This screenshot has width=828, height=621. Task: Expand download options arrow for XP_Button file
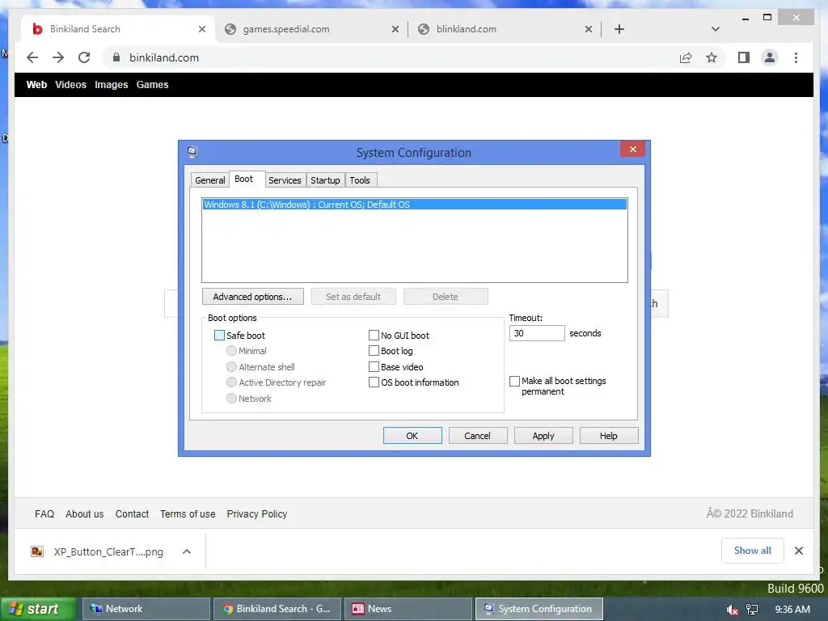click(187, 551)
